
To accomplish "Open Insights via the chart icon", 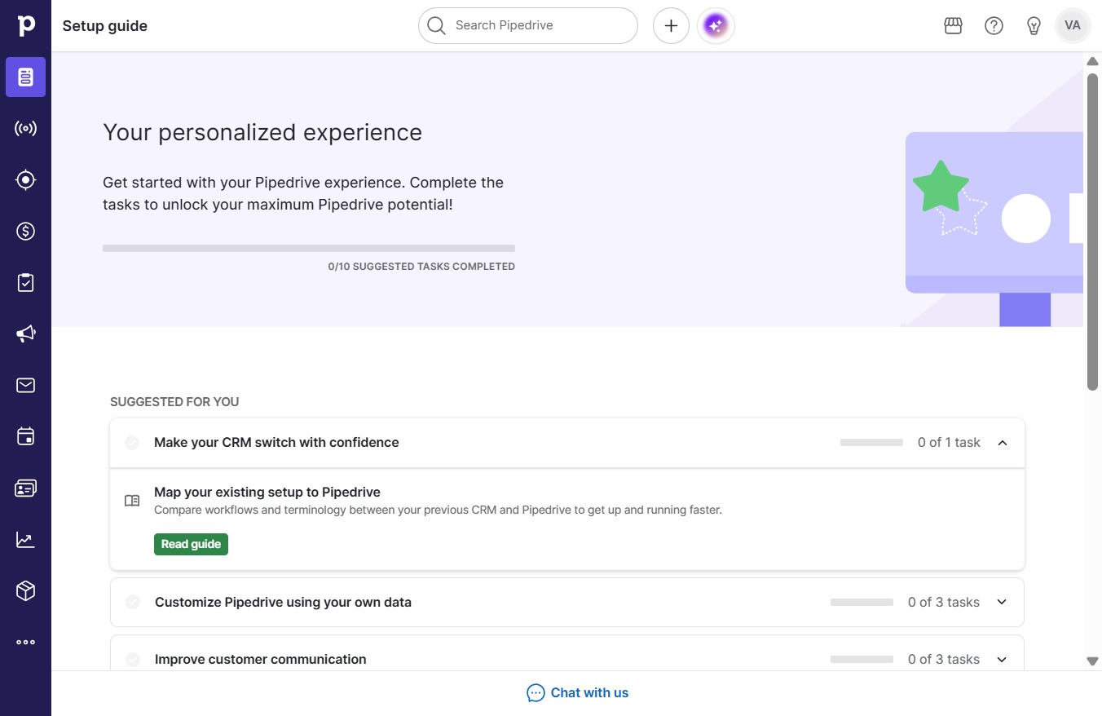I will point(25,539).
